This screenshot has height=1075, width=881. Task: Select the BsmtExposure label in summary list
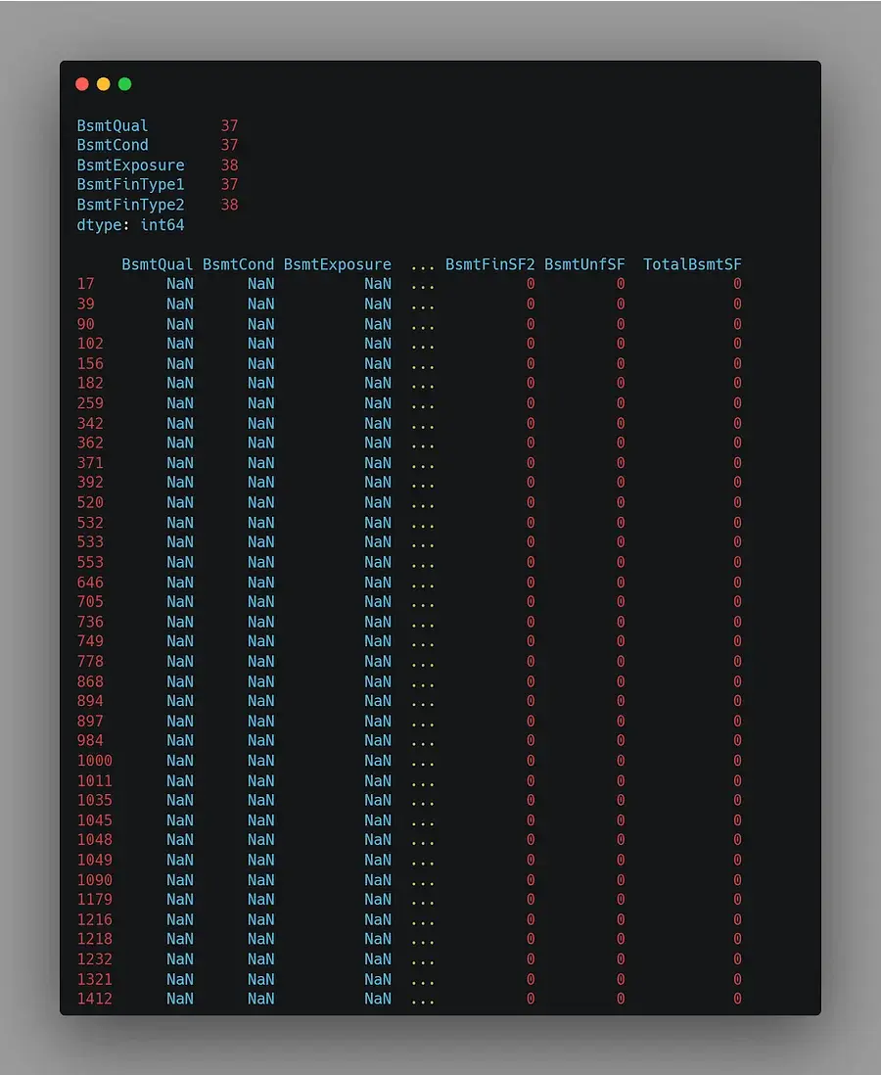[x=130, y=165]
